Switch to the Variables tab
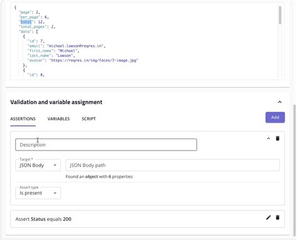Viewport: 297px width, 246px height. click(58, 119)
